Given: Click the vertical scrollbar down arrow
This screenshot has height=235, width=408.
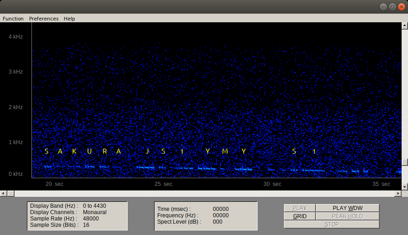Looking at the screenshot, I should (405, 187).
